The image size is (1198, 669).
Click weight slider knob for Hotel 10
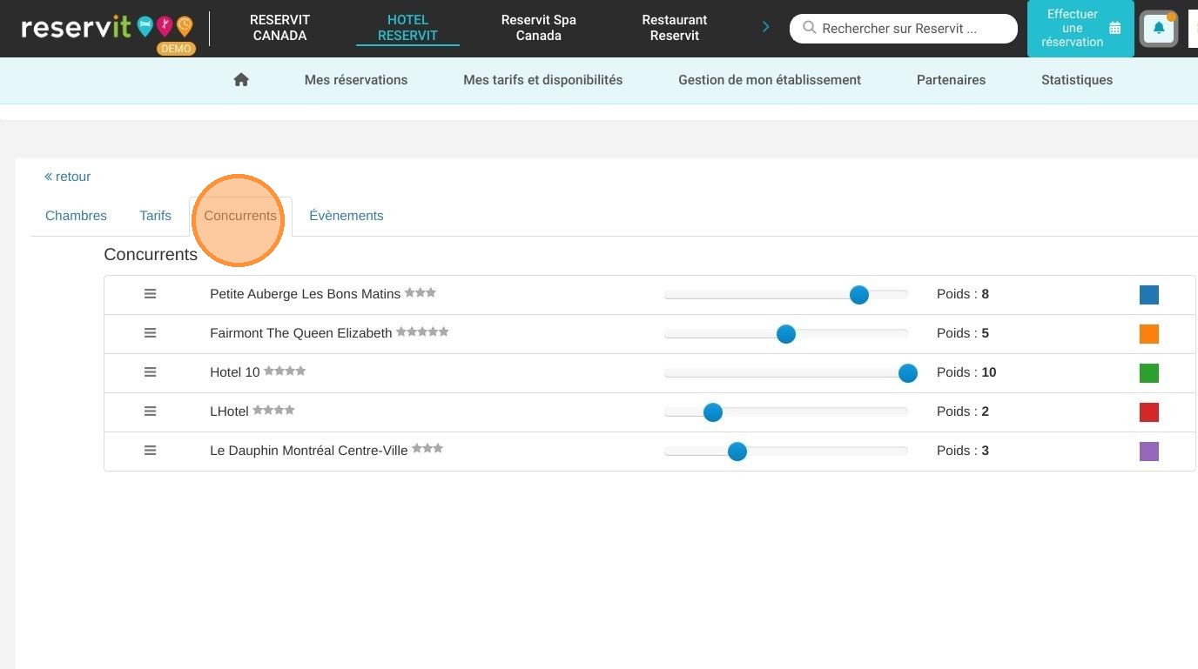pos(908,373)
